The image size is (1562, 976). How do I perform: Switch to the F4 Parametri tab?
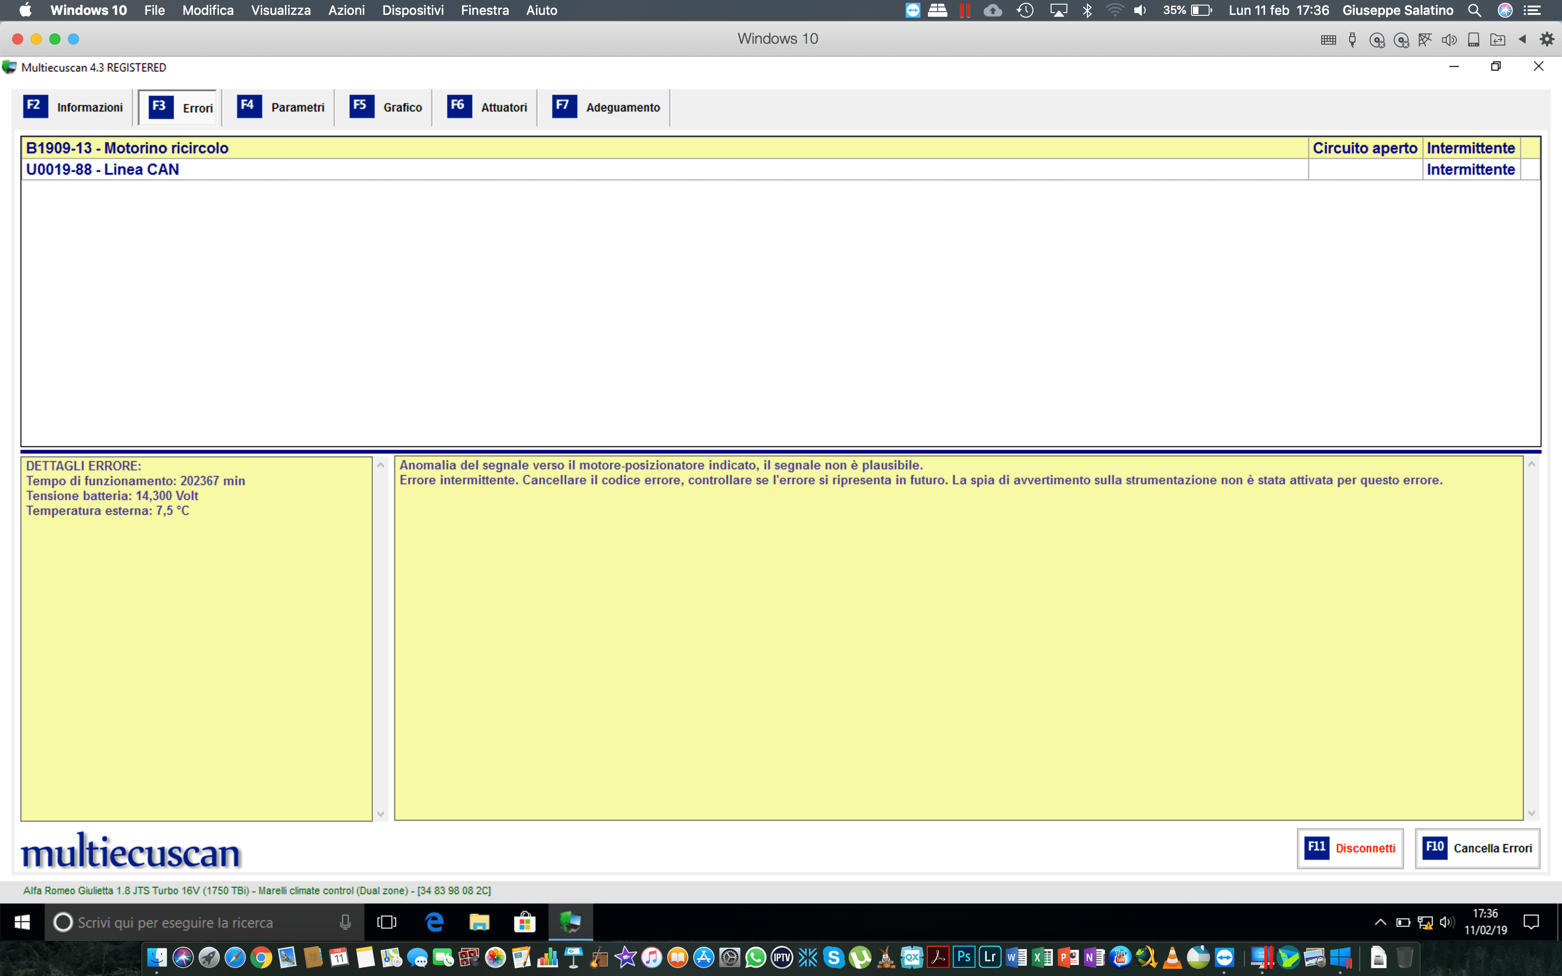click(281, 107)
